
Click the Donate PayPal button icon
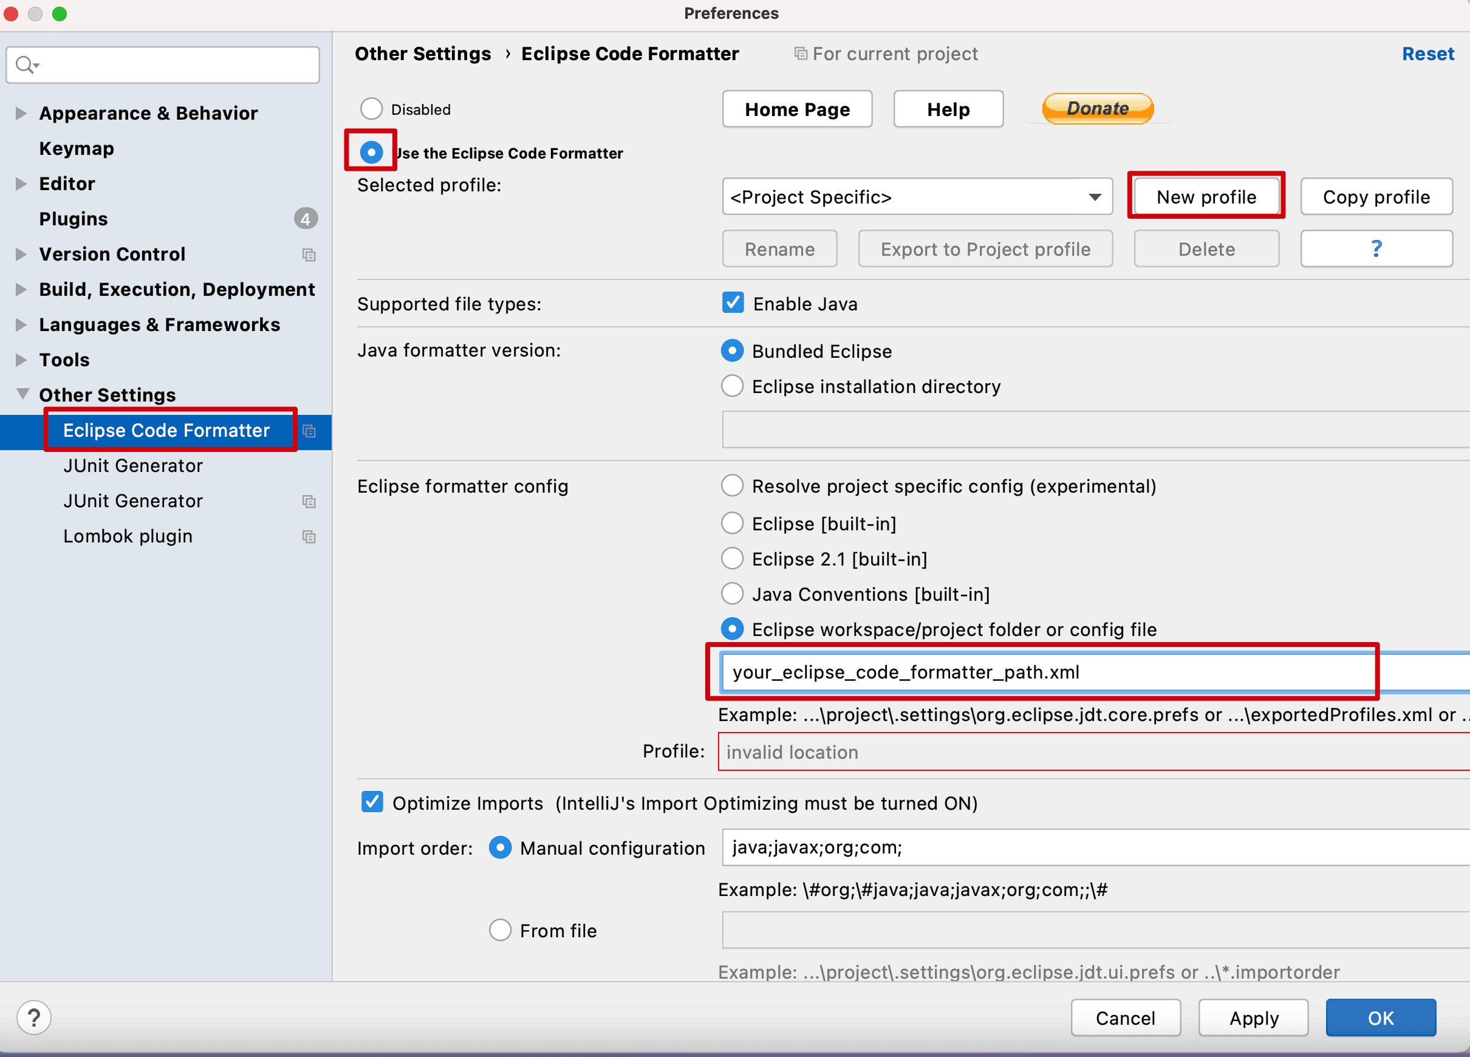pos(1097,108)
